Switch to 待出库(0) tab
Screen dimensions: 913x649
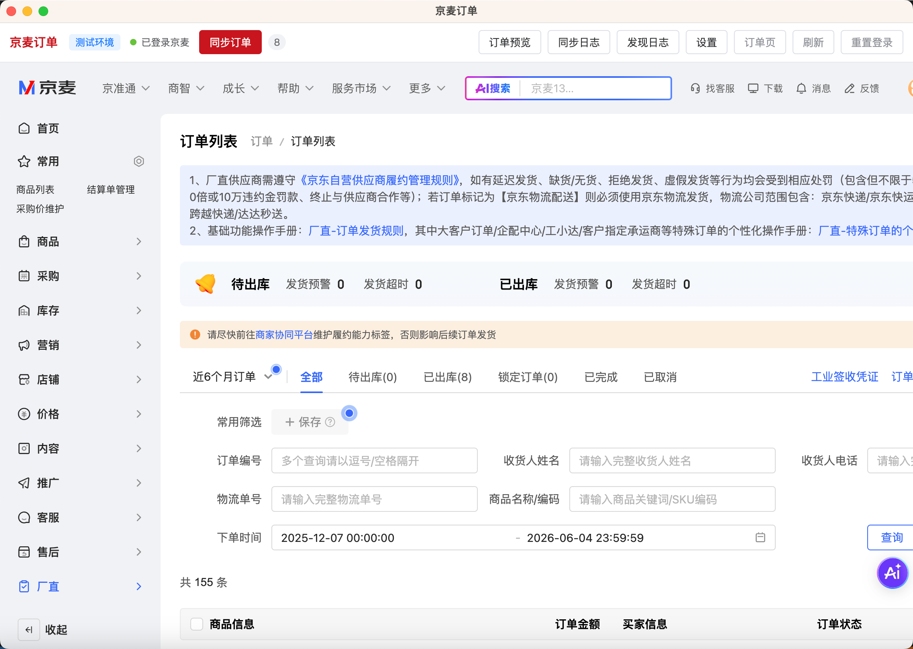point(373,377)
